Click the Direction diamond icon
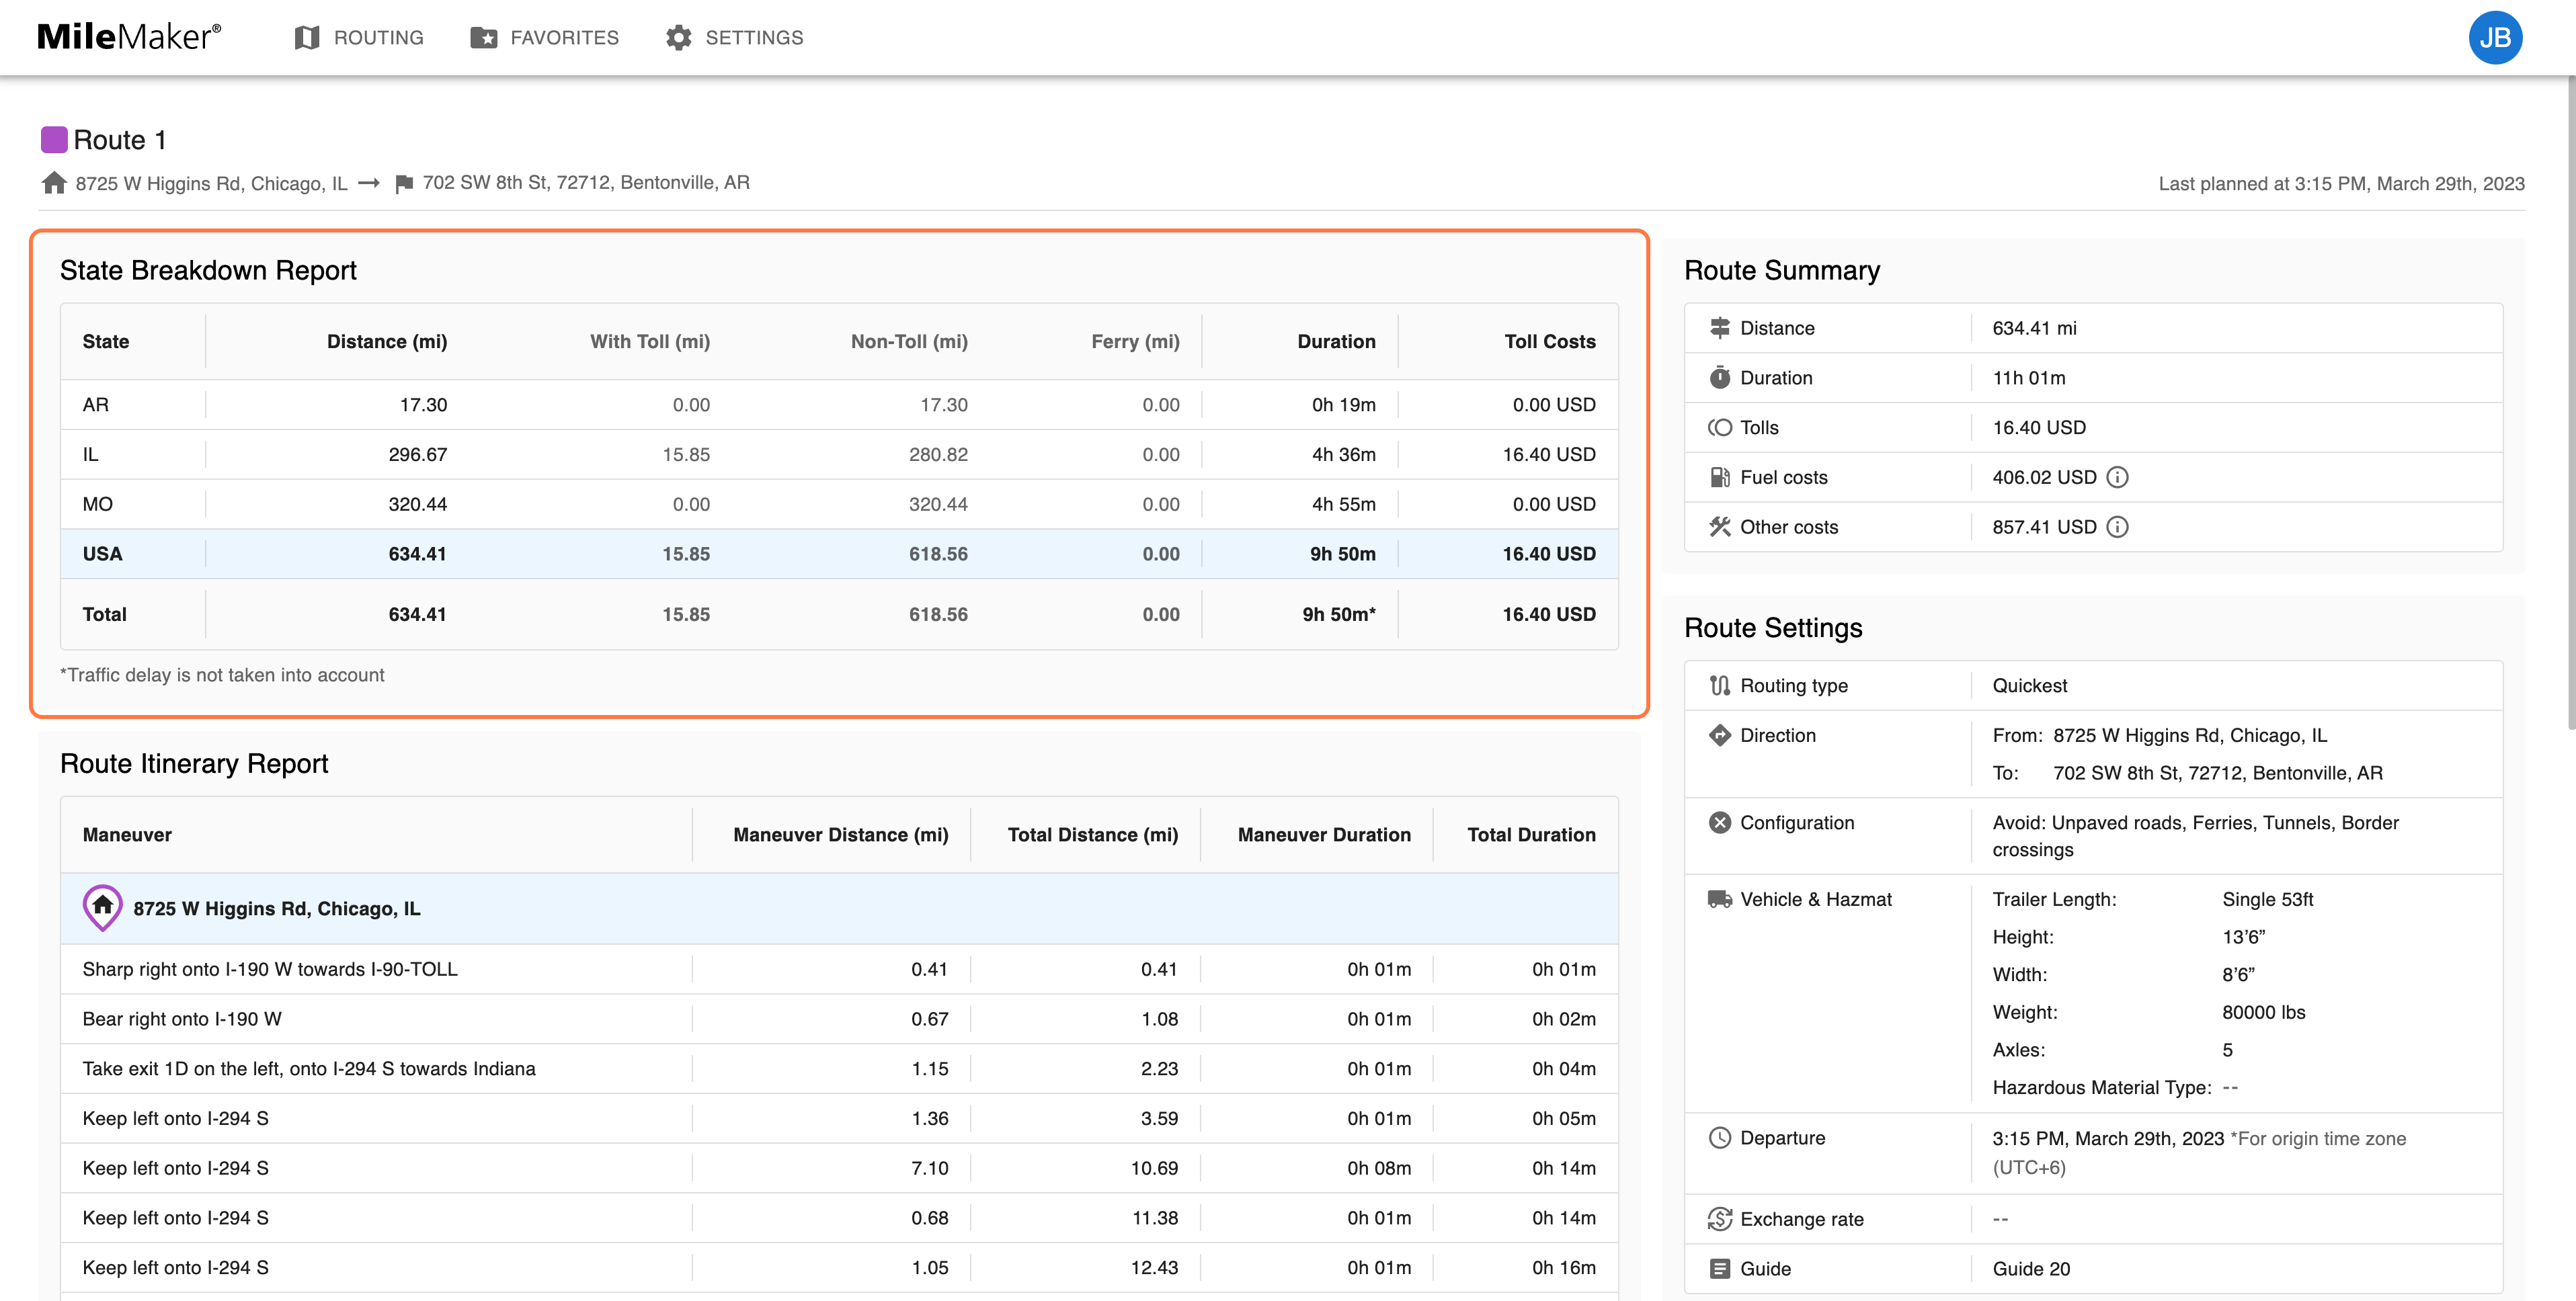The image size is (2576, 1301). click(x=1719, y=736)
